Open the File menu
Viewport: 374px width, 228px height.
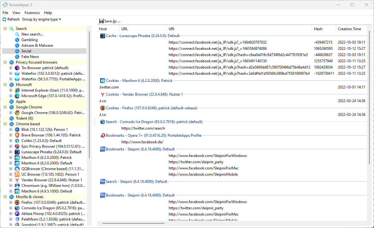(5, 13)
